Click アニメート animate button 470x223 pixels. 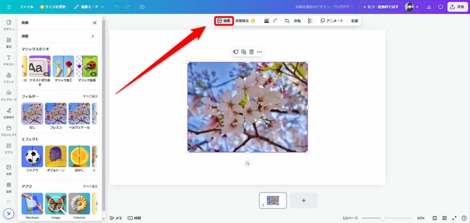point(332,21)
